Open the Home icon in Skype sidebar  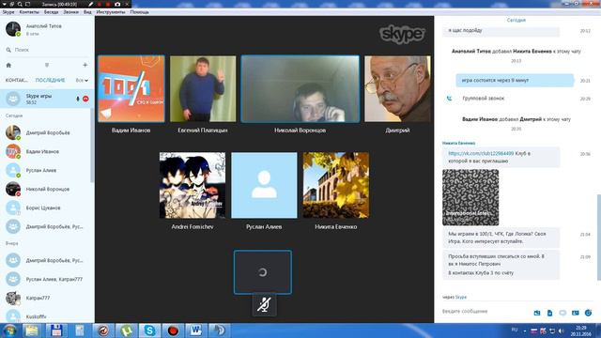(8, 65)
